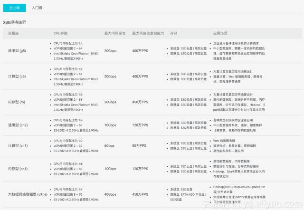This screenshot has width=304, height=210.
Task: Select the 通用型 (g5) row name
Action: (x=17, y=51)
